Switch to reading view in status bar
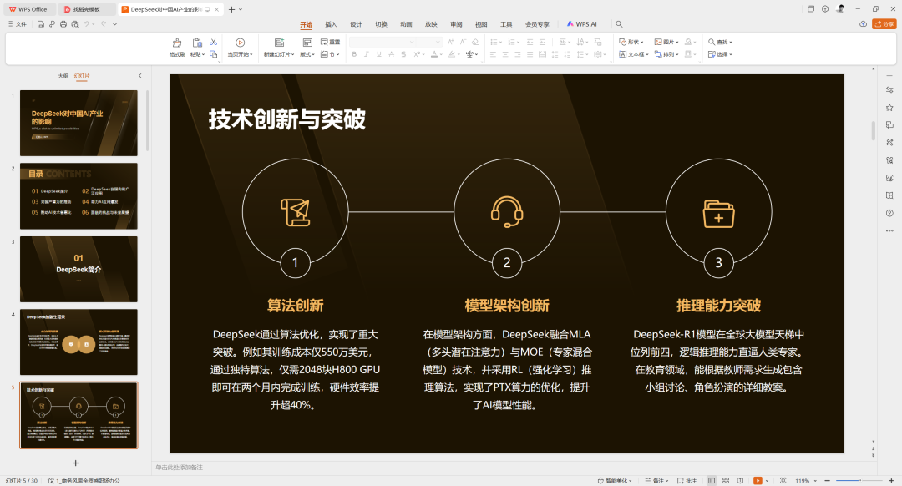Image resolution: width=902 pixels, height=486 pixels. click(740, 481)
